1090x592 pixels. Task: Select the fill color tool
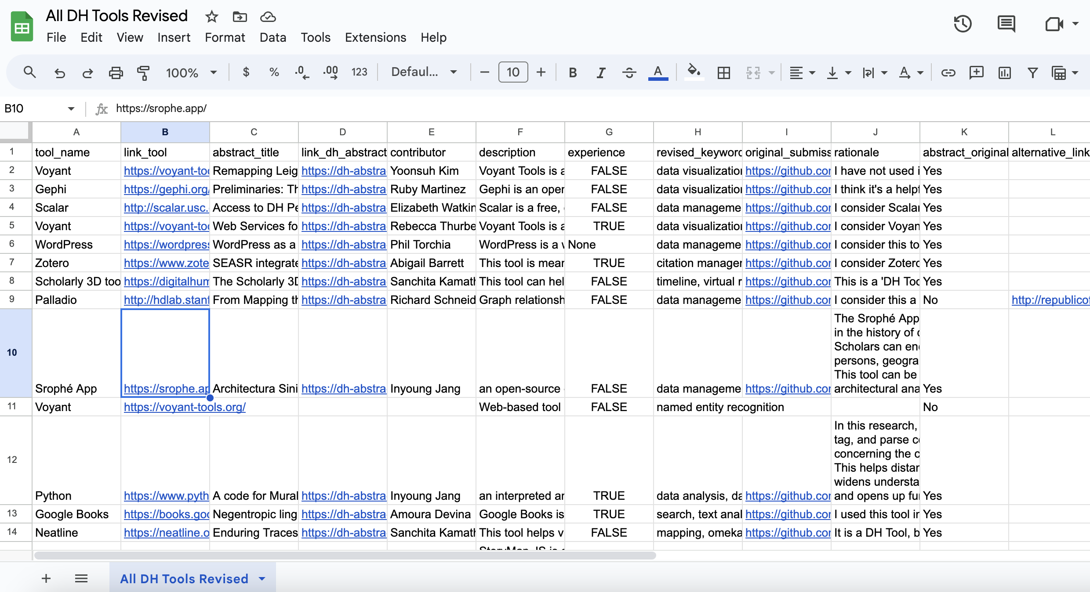pyautogui.click(x=693, y=72)
